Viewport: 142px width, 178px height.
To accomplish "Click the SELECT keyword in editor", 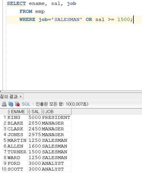I will point(16,3).
